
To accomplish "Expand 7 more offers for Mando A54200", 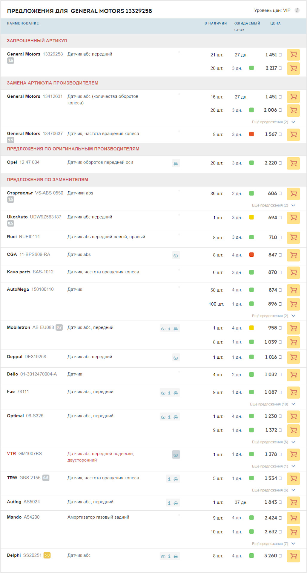I will pos(274,544).
